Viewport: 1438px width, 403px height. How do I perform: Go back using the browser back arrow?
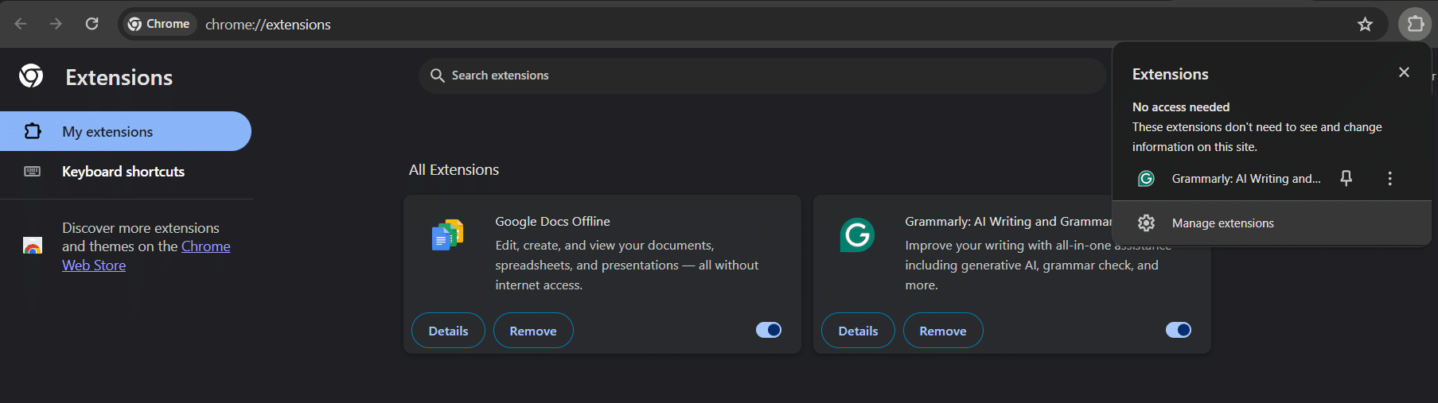[x=21, y=24]
